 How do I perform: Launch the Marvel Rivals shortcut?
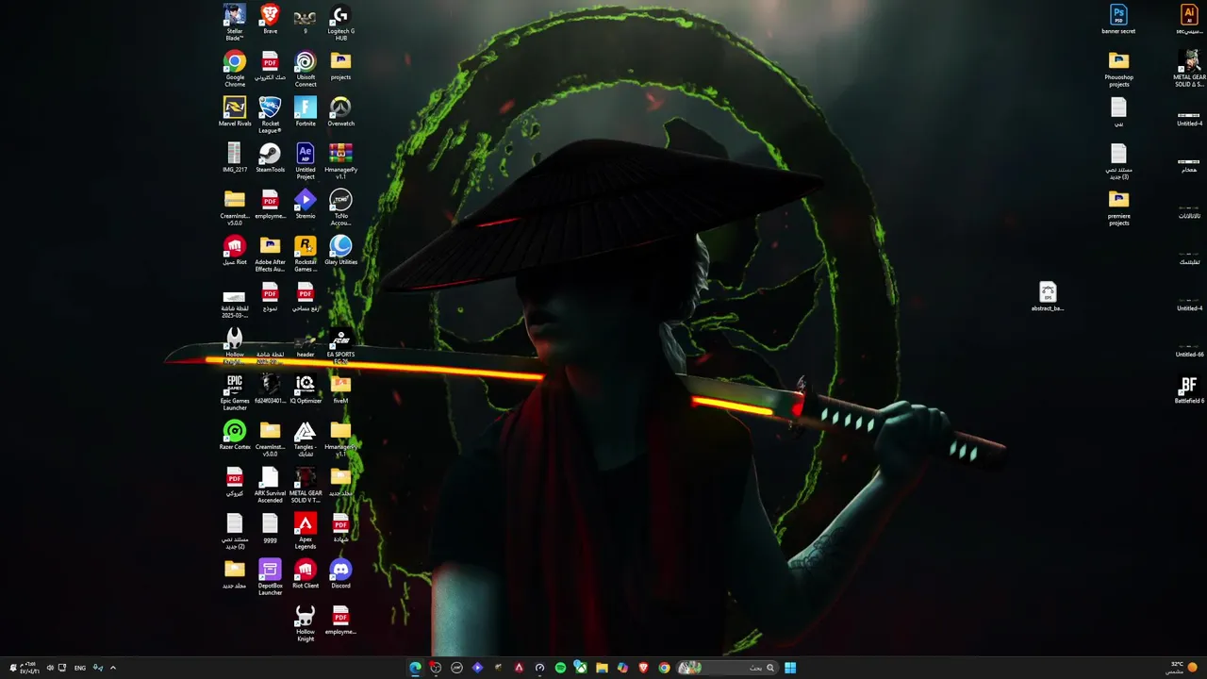pyautogui.click(x=235, y=111)
